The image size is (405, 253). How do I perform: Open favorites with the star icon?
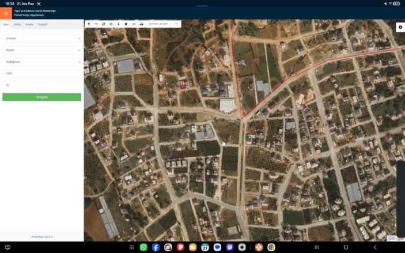click(126, 24)
